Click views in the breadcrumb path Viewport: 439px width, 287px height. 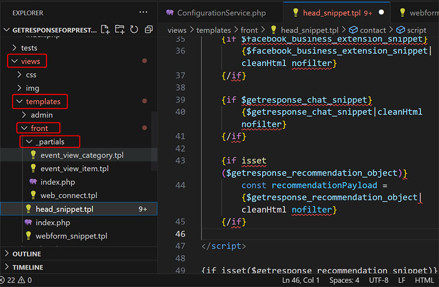tap(177, 30)
